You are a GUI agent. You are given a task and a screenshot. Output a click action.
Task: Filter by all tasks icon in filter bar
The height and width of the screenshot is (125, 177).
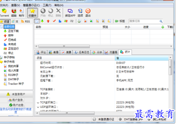click(x=37, y=21)
